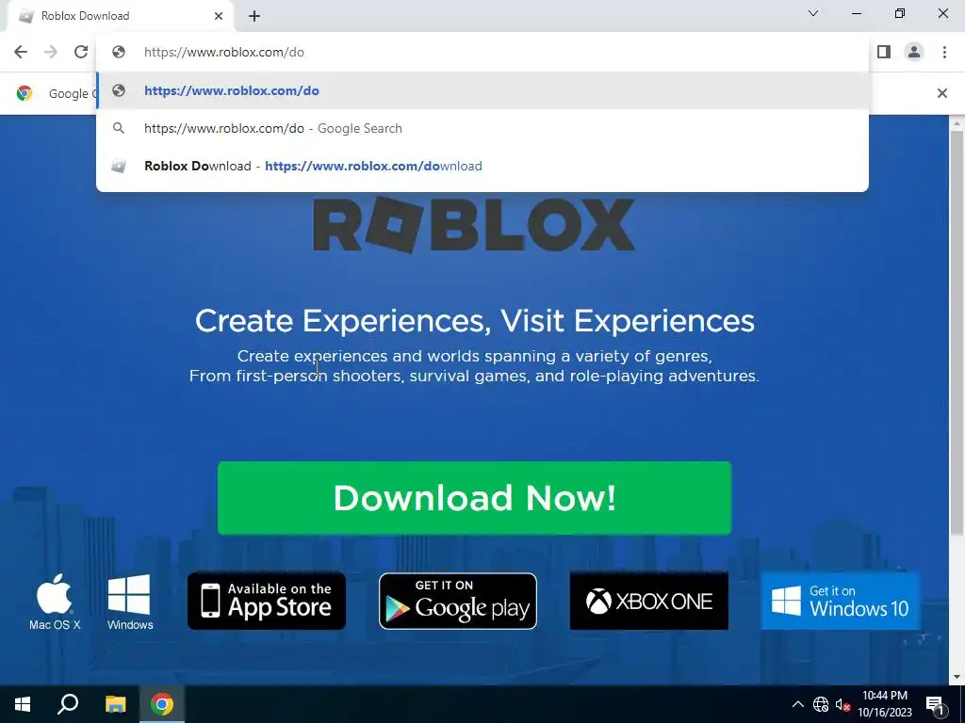Open Chrome three-dot menu
The image size is (965, 723).
[x=944, y=52]
